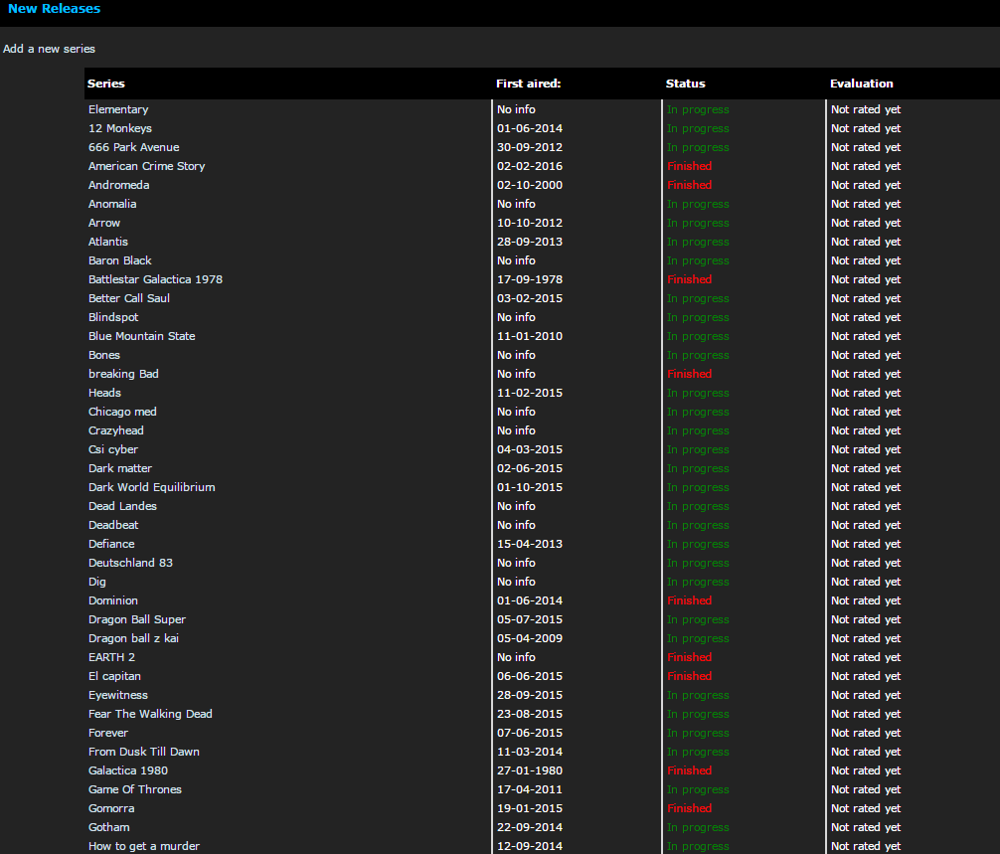
Task: Select the Crazyhead series
Action: coord(116,430)
